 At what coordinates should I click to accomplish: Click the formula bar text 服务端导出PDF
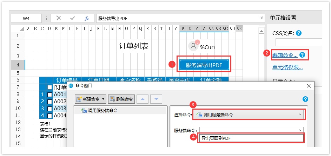point(113,19)
